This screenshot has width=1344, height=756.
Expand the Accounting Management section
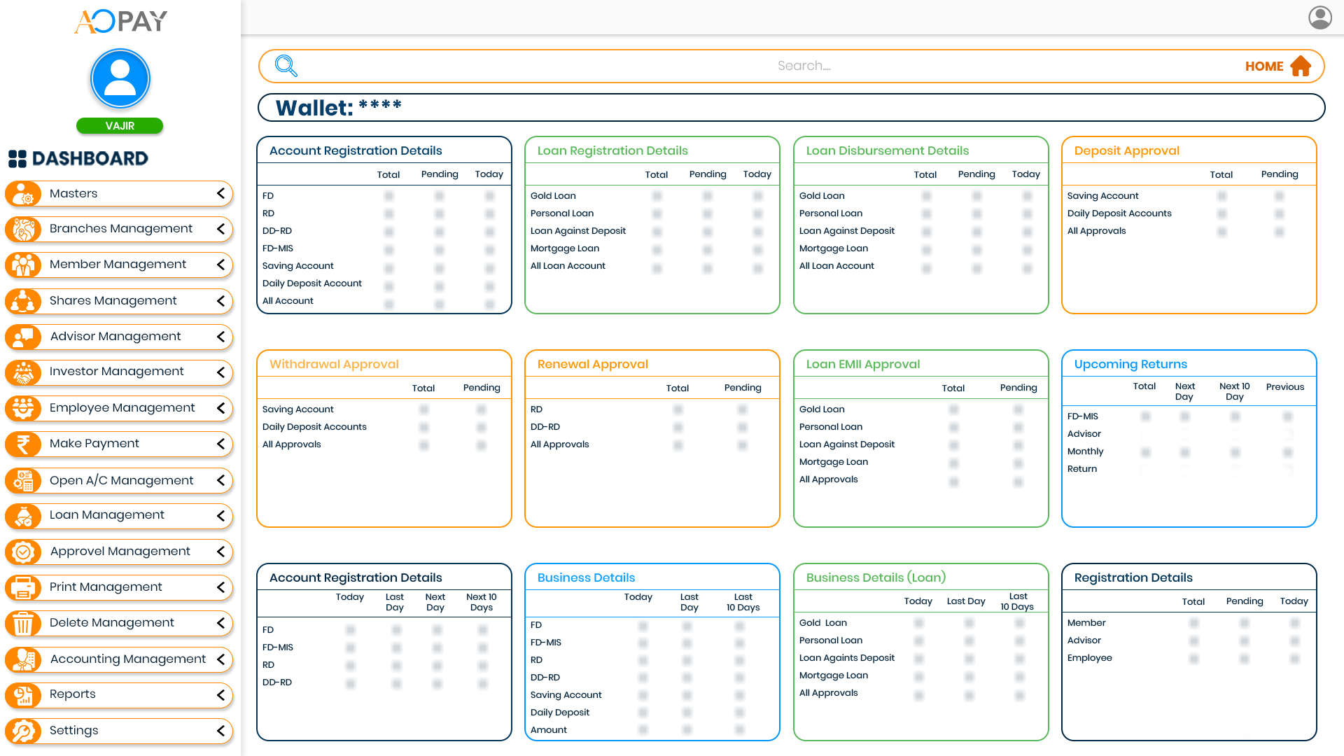point(221,659)
